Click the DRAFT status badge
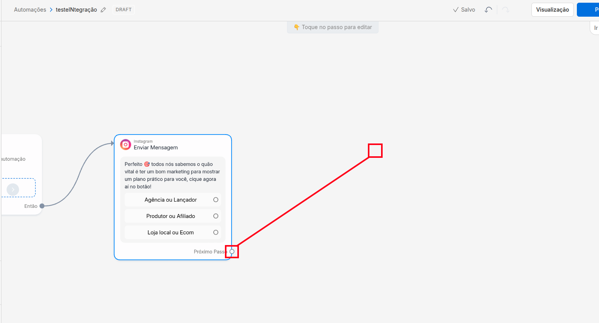Screen dimensions: 599x323 (x=124, y=10)
